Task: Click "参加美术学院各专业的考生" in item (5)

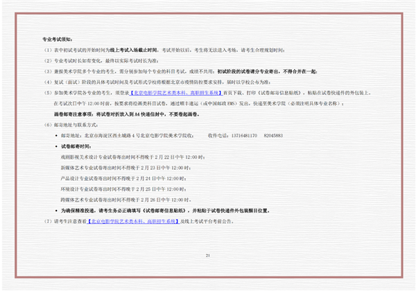Action: (x=83, y=93)
